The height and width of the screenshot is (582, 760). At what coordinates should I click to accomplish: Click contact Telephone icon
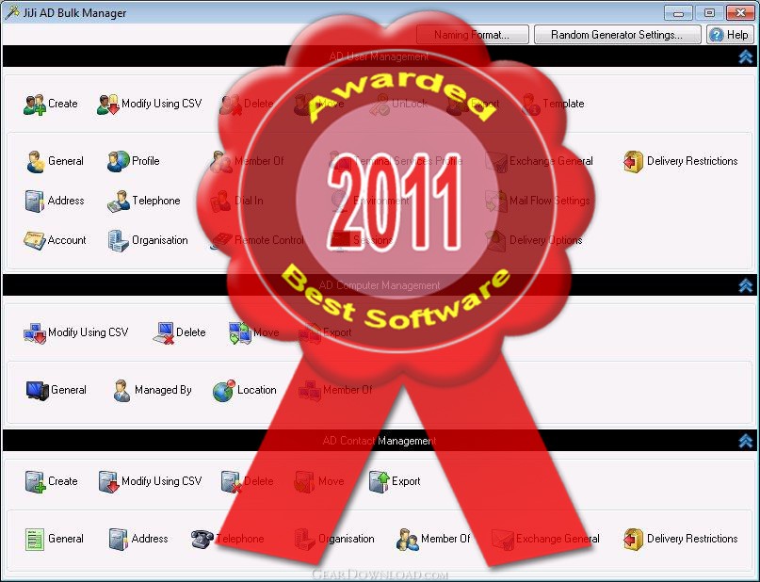pos(202,539)
